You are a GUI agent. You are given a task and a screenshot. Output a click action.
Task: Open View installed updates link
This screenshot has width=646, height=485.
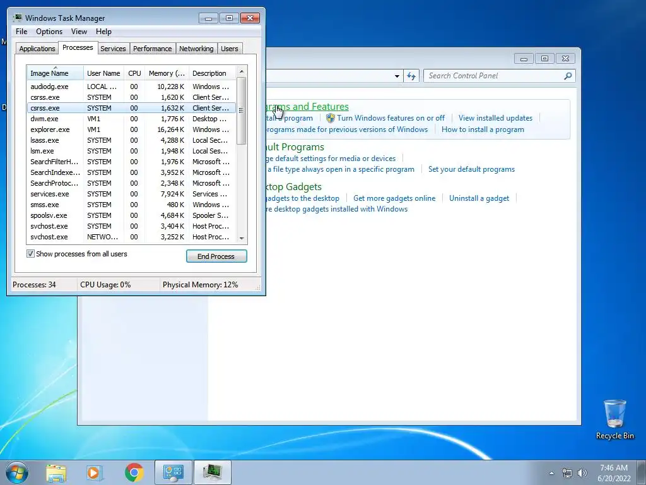click(495, 118)
